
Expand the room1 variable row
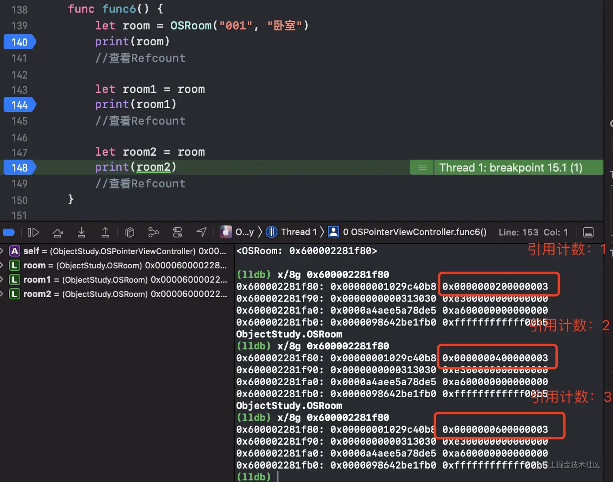[x=2, y=280]
